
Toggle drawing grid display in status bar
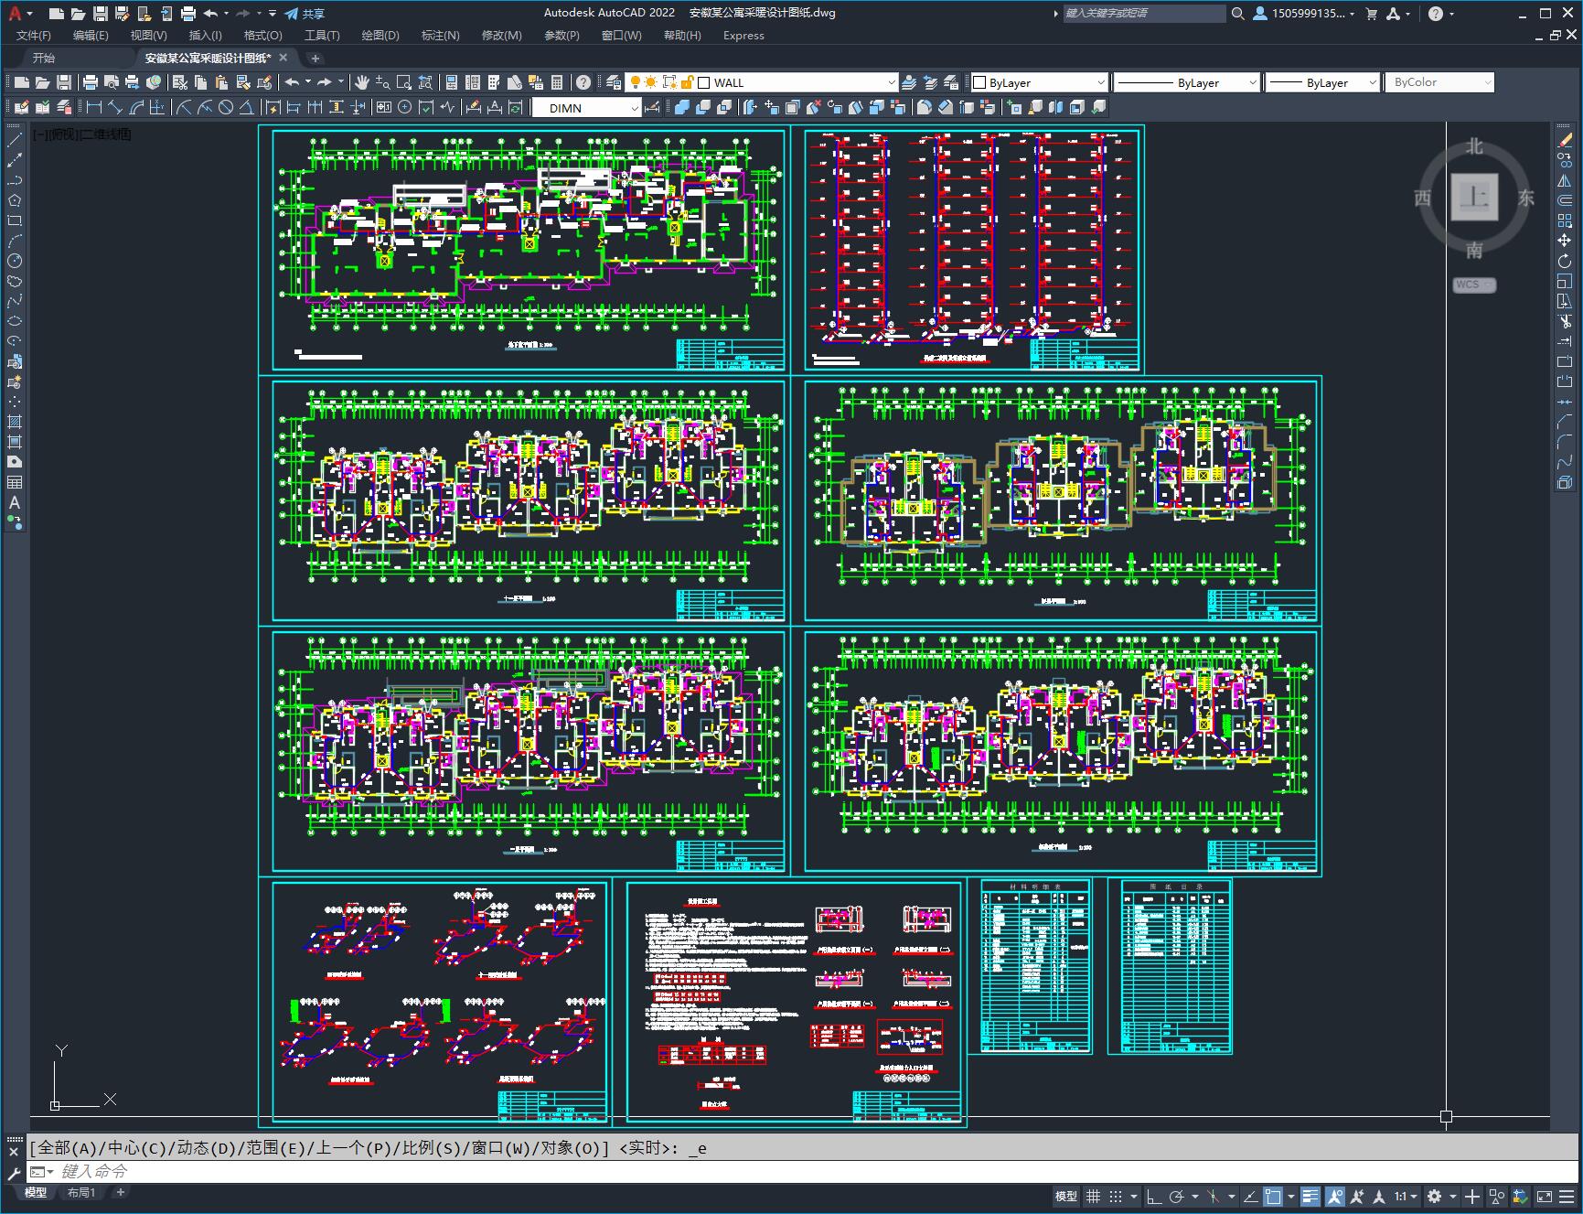[x=1093, y=1196]
